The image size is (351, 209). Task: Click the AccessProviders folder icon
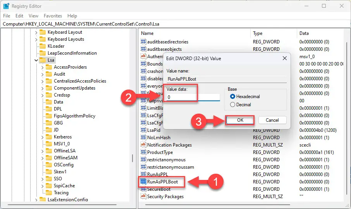(49, 67)
